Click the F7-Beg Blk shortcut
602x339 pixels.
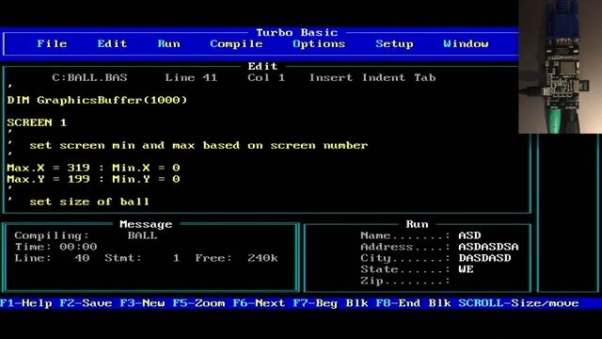330,303
